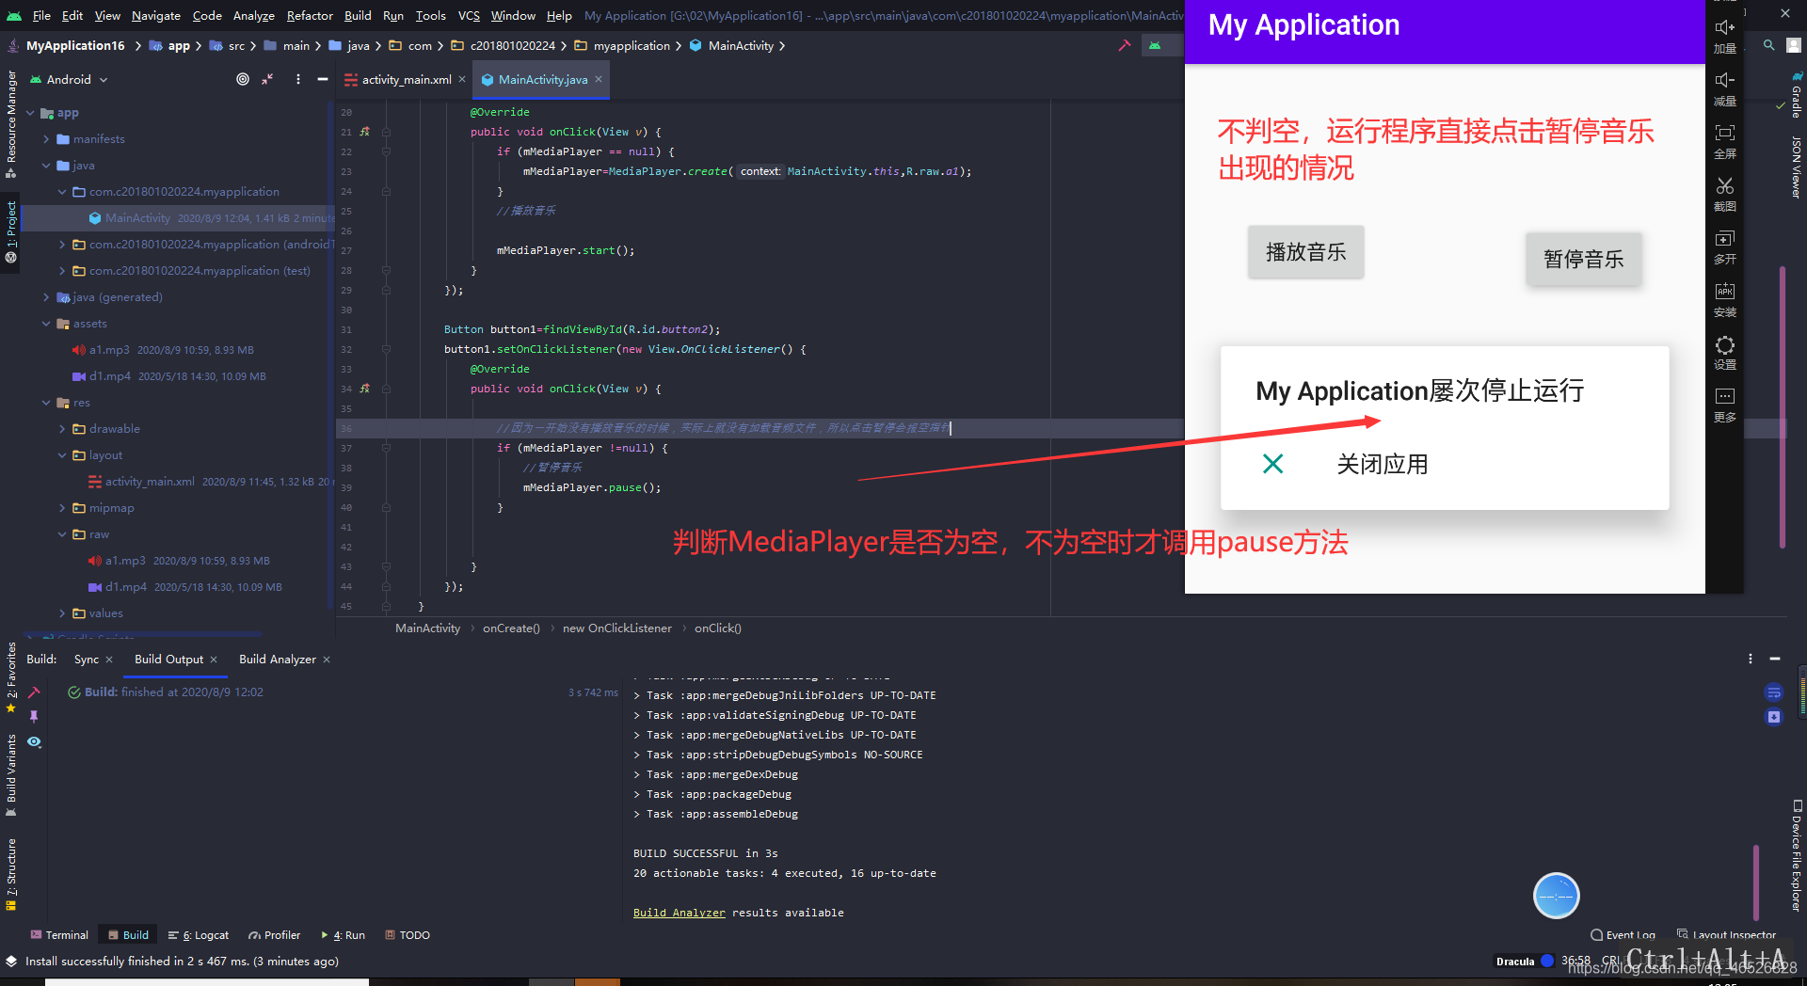Open the Refactor menu
Screen dimensions: 1807x986
310,15
